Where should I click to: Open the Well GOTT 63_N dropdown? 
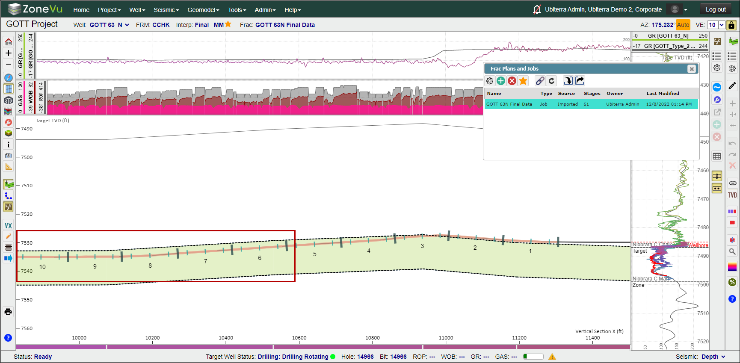pyautogui.click(x=110, y=25)
